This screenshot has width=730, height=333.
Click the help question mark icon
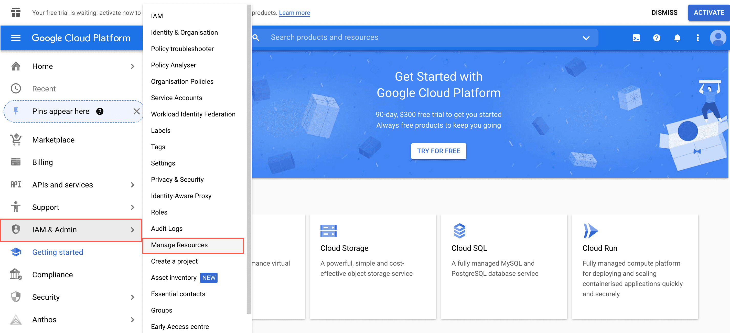click(x=657, y=38)
